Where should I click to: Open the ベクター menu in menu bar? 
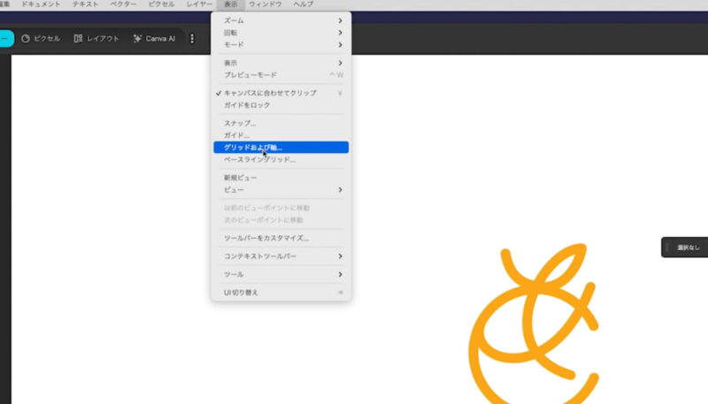[123, 4]
